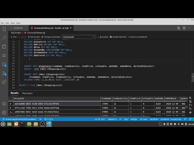The height and width of the screenshot is (145, 194).
Task: Open OBS Studio from the taskbar
Action: pyautogui.click(x=42, y=124)
